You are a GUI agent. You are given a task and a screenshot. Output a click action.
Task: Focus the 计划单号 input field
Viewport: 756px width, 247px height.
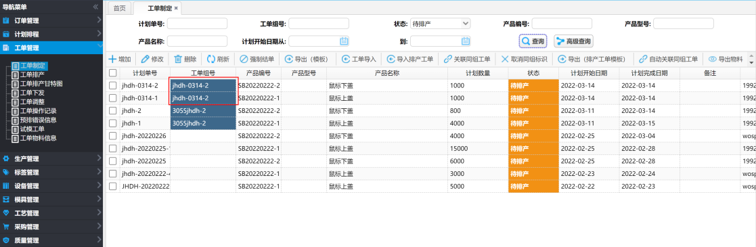[197, 23]
